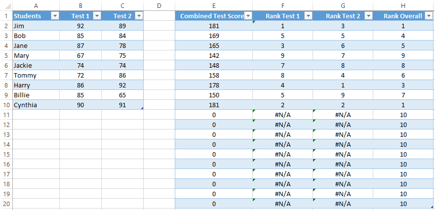Open the Rank Overall filter arrow
The width and height of the screenshot is (435, 210).
[429, 16]
